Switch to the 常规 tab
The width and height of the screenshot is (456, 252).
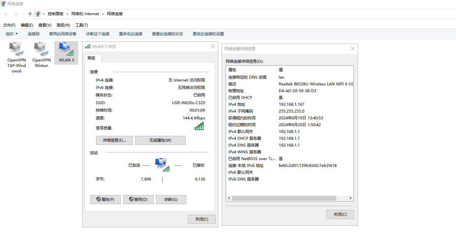(x=91, y=58)
